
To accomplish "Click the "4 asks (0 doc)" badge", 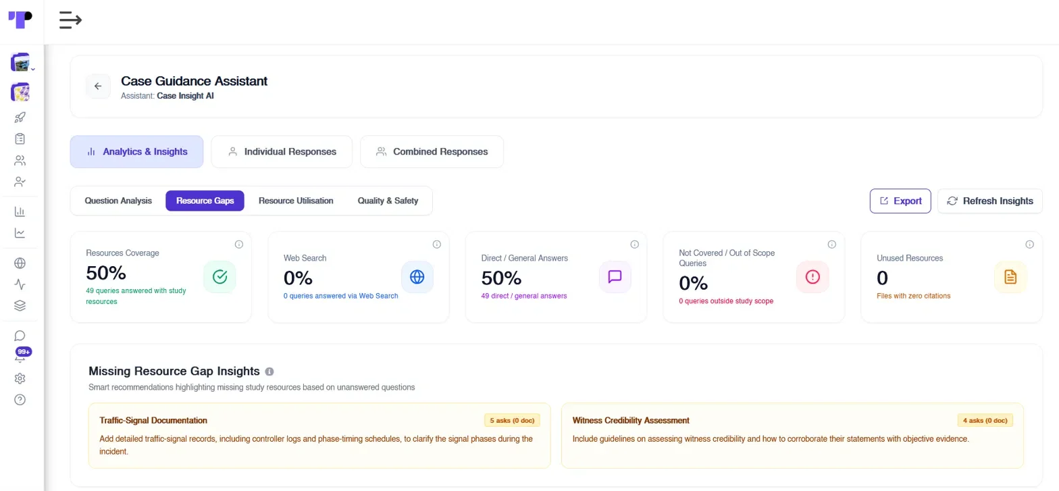I will 985,420.
